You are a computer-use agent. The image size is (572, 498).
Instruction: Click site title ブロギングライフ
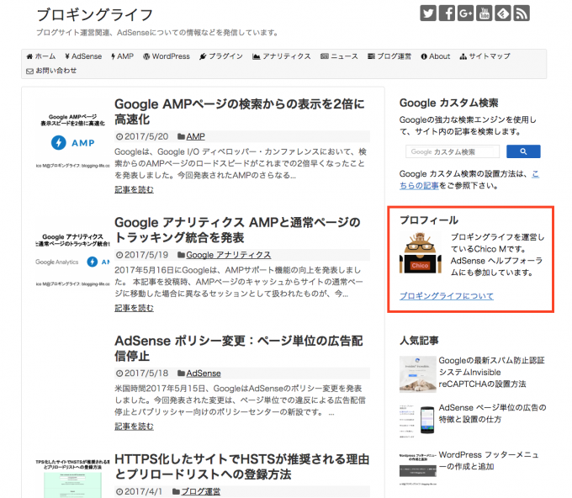(95, 15)
